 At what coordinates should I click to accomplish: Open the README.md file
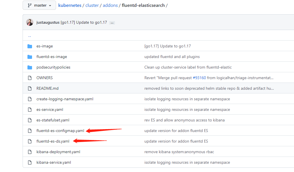(47, 89)
